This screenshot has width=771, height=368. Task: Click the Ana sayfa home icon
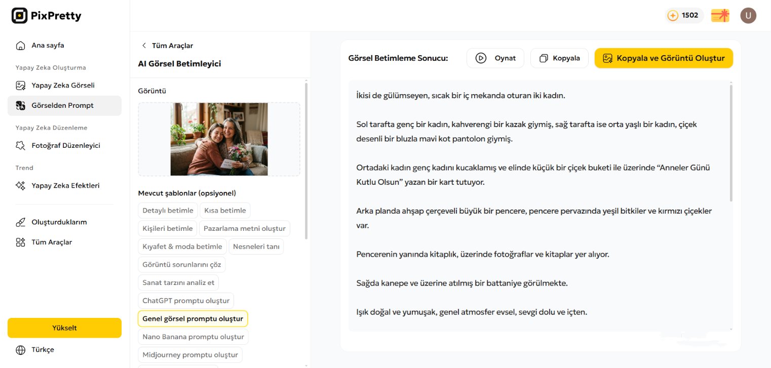[20, 46]
